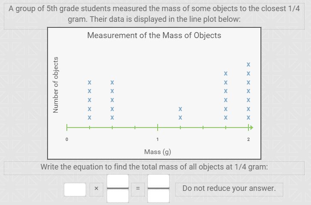Click the answer fraction's denominator box

pyautogui.click(x=158, y=196)
